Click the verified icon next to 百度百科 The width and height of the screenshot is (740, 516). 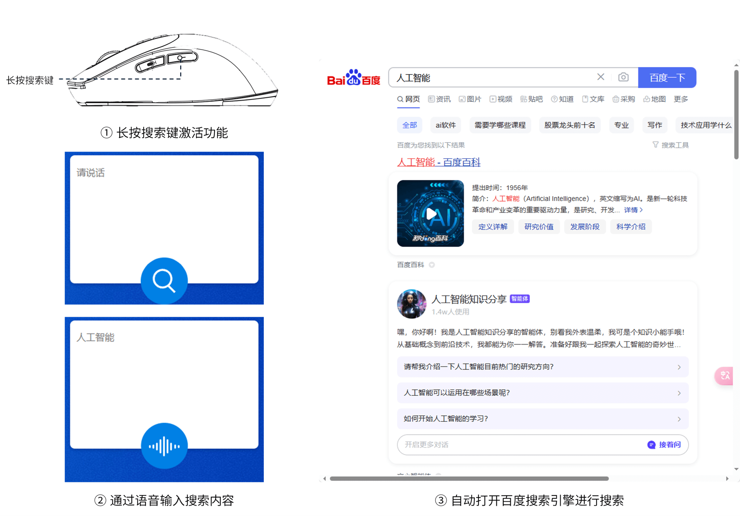pyautogui.click(x=432, y=265)
